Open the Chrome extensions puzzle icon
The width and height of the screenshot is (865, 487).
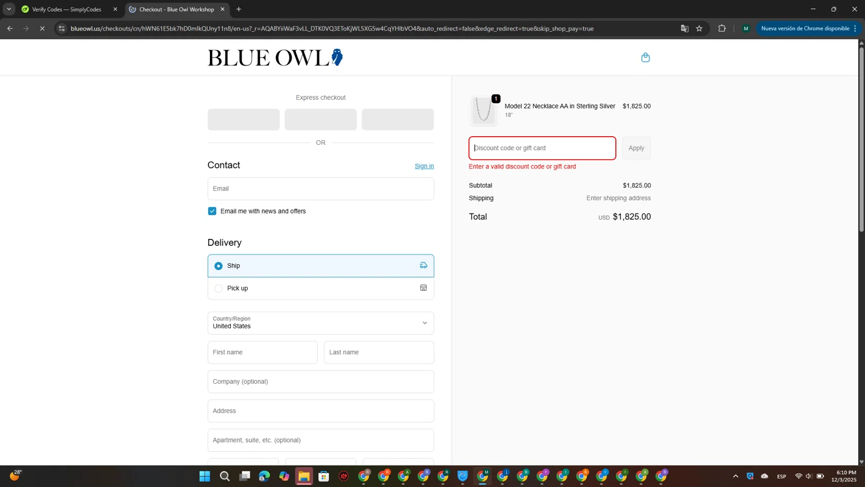(x=721, y=28)
